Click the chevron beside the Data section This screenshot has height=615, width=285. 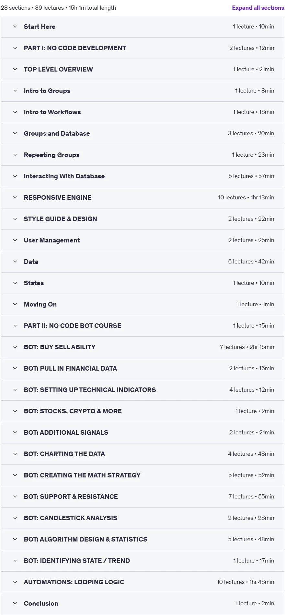pyautogui.click(x=15, y=262)
